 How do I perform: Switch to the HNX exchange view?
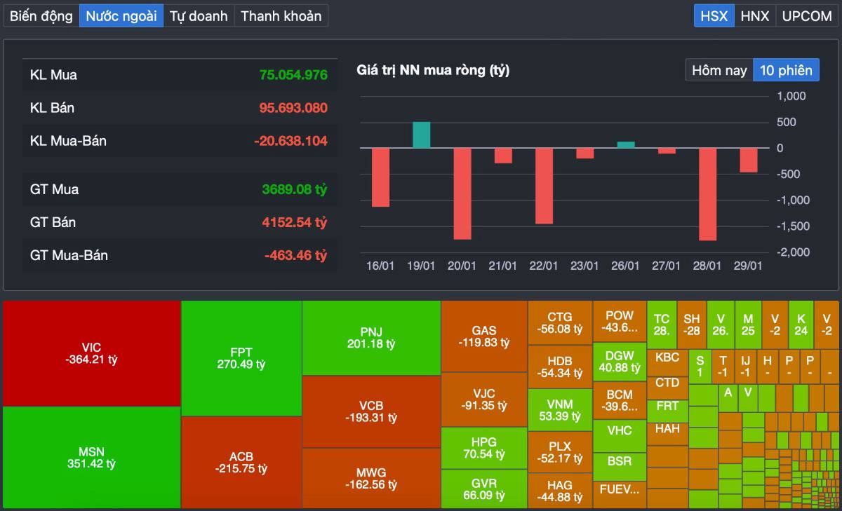coord(755,15)
